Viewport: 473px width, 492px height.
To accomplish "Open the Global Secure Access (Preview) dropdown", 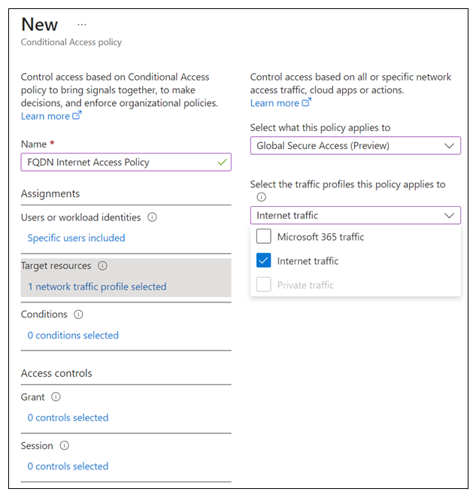I will pos(355,145).
